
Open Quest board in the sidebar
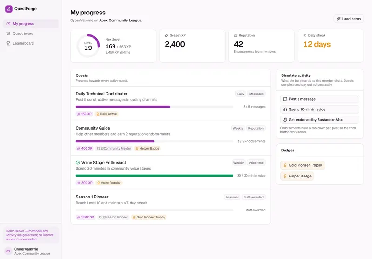tap(31, 34)
